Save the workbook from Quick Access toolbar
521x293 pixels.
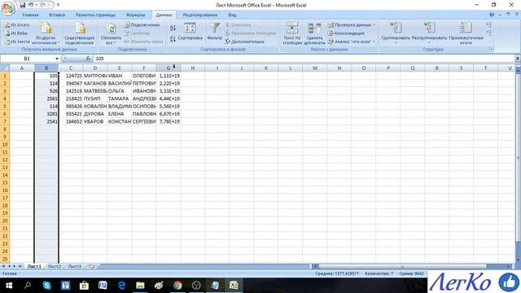(23, 5)
